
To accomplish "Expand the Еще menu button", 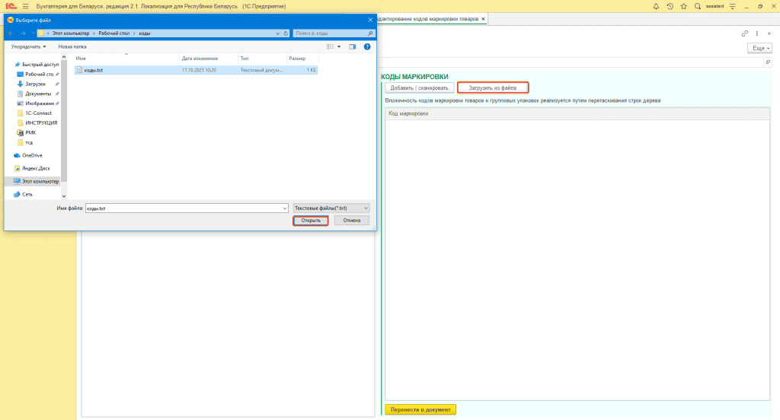I will [758, 48].
